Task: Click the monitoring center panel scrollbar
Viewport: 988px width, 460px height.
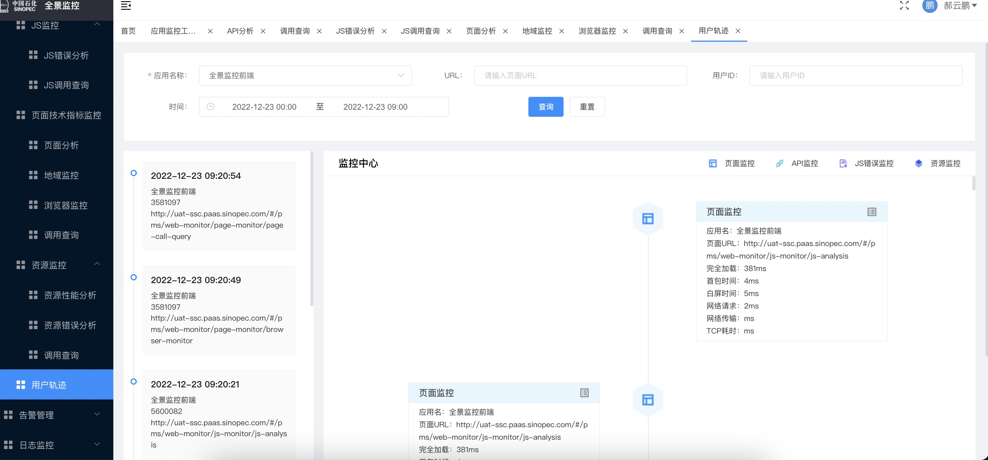Action: pyautogui.click(x=974, y=184)
